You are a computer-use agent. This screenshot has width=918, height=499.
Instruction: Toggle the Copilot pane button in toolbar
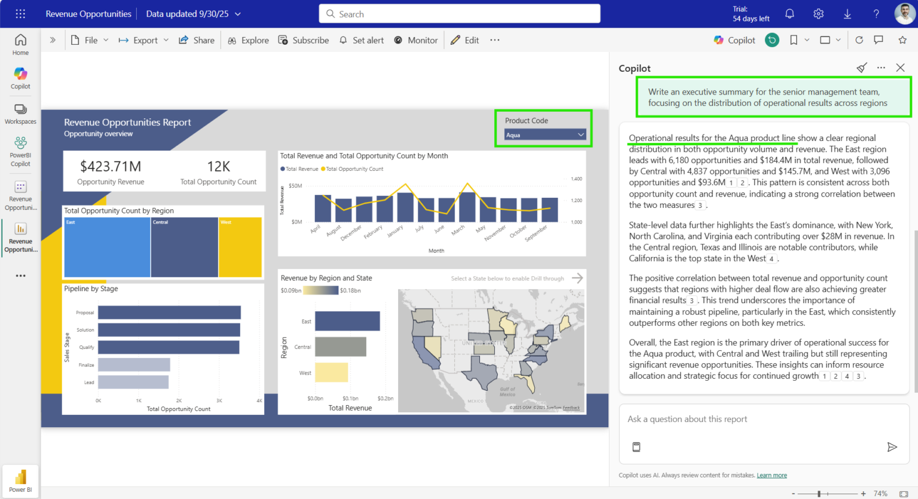coord(735,40)
